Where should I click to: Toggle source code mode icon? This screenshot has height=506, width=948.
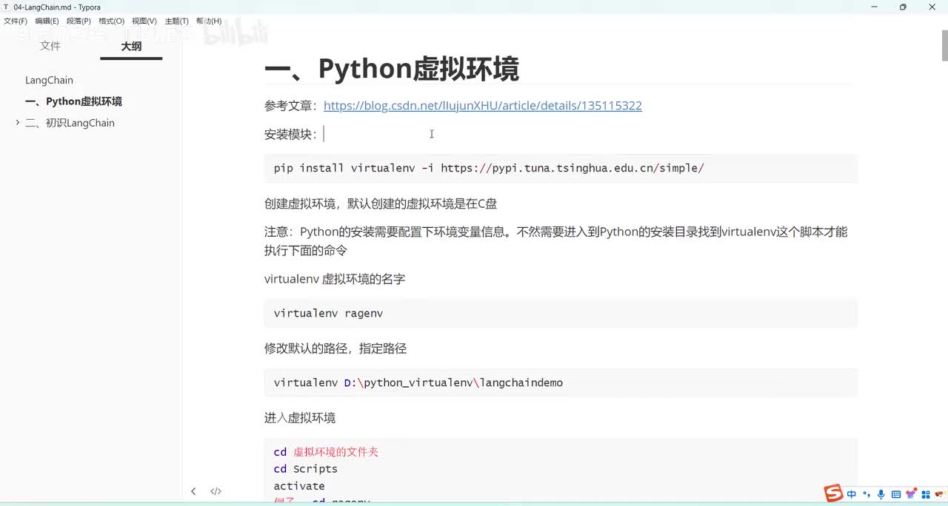coord(216,491)
